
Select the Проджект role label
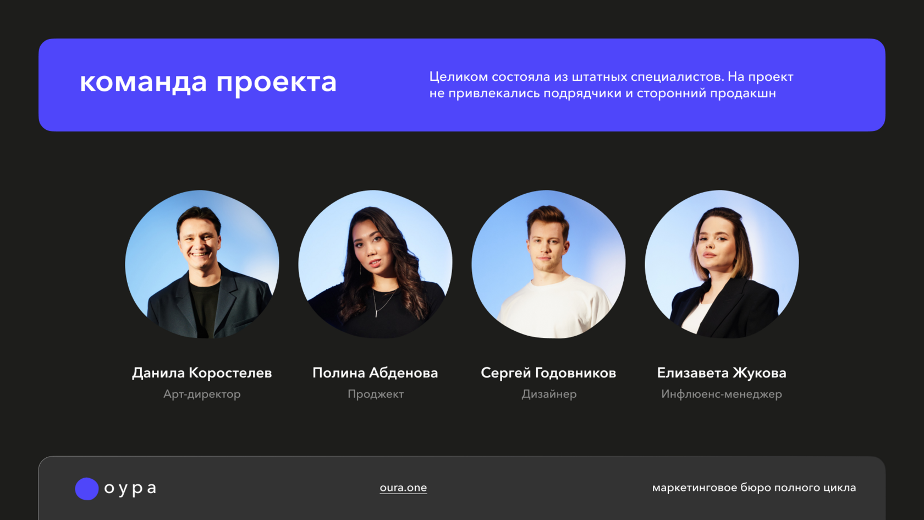tap(376, 394)
